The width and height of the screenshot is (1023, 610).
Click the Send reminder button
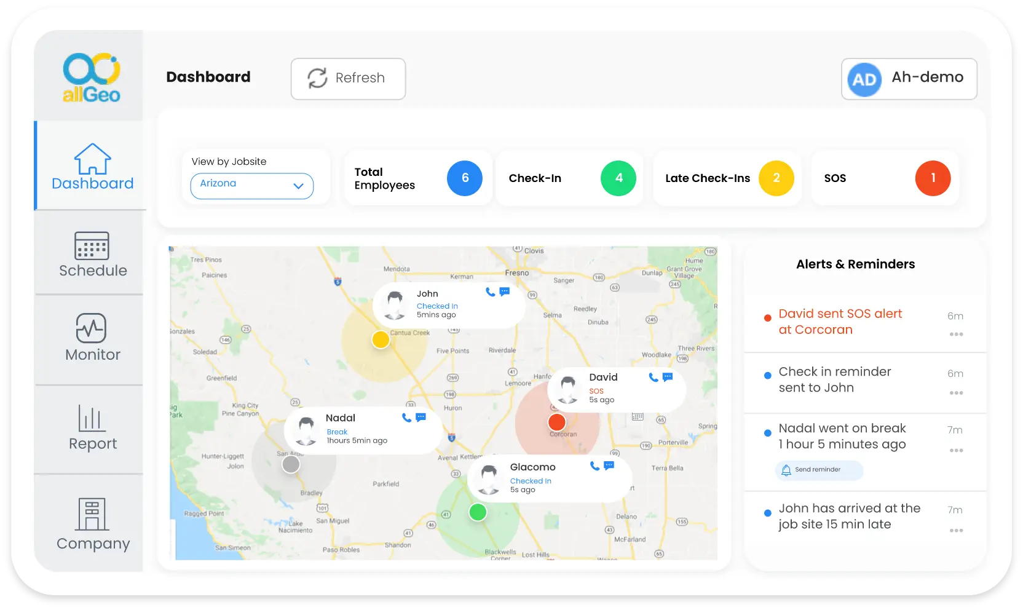tap(818, 470)
